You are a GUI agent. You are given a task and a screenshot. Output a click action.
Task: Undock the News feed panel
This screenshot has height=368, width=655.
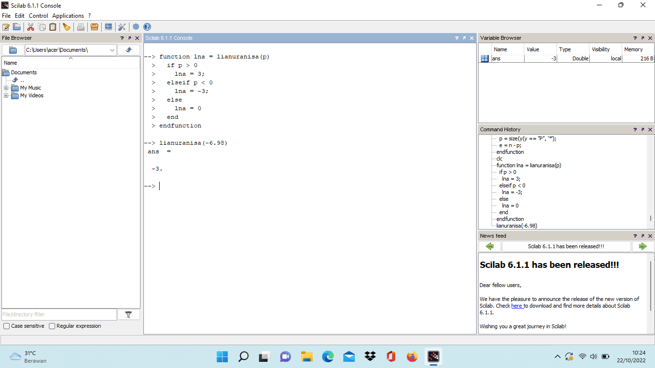(x=643, y=236)
